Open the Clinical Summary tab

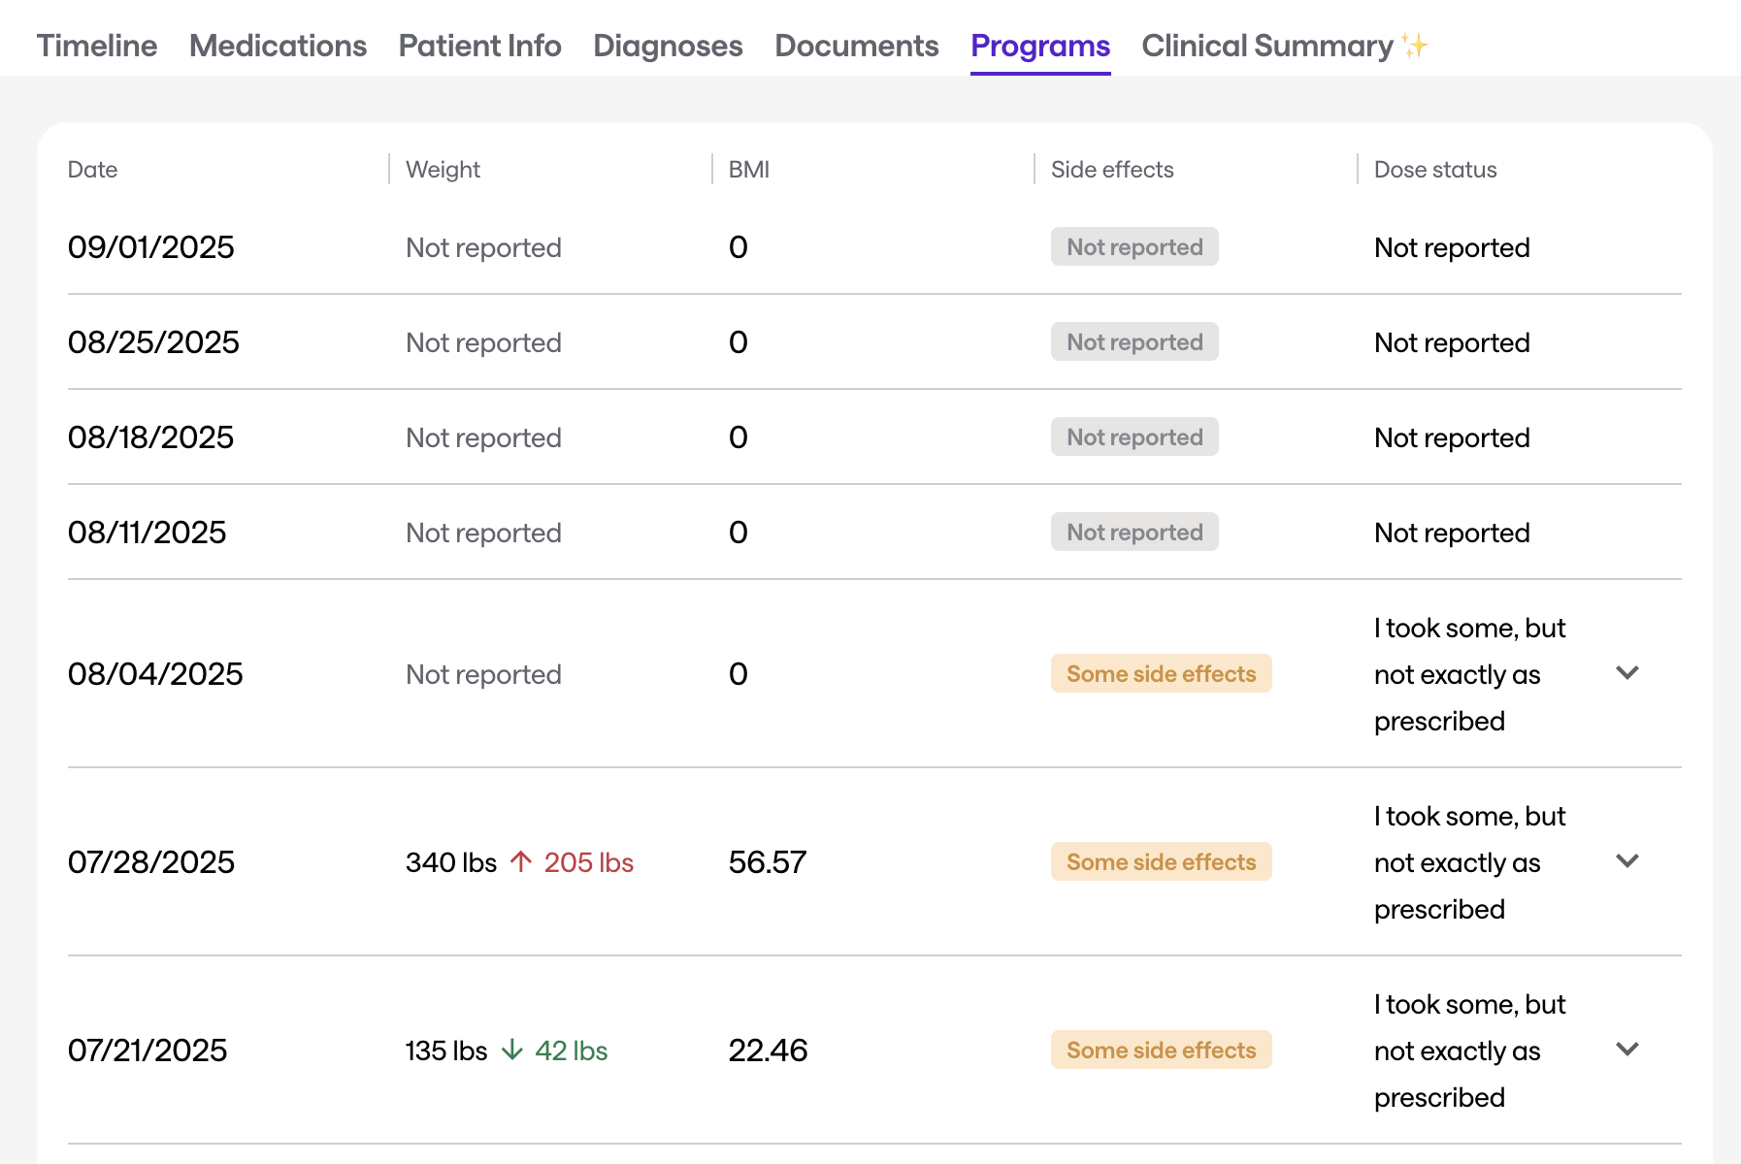tap(1266, 46)
